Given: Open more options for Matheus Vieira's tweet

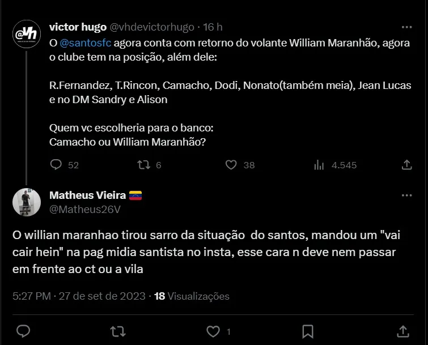Looking at the screenshot, I should click(406, 195).
